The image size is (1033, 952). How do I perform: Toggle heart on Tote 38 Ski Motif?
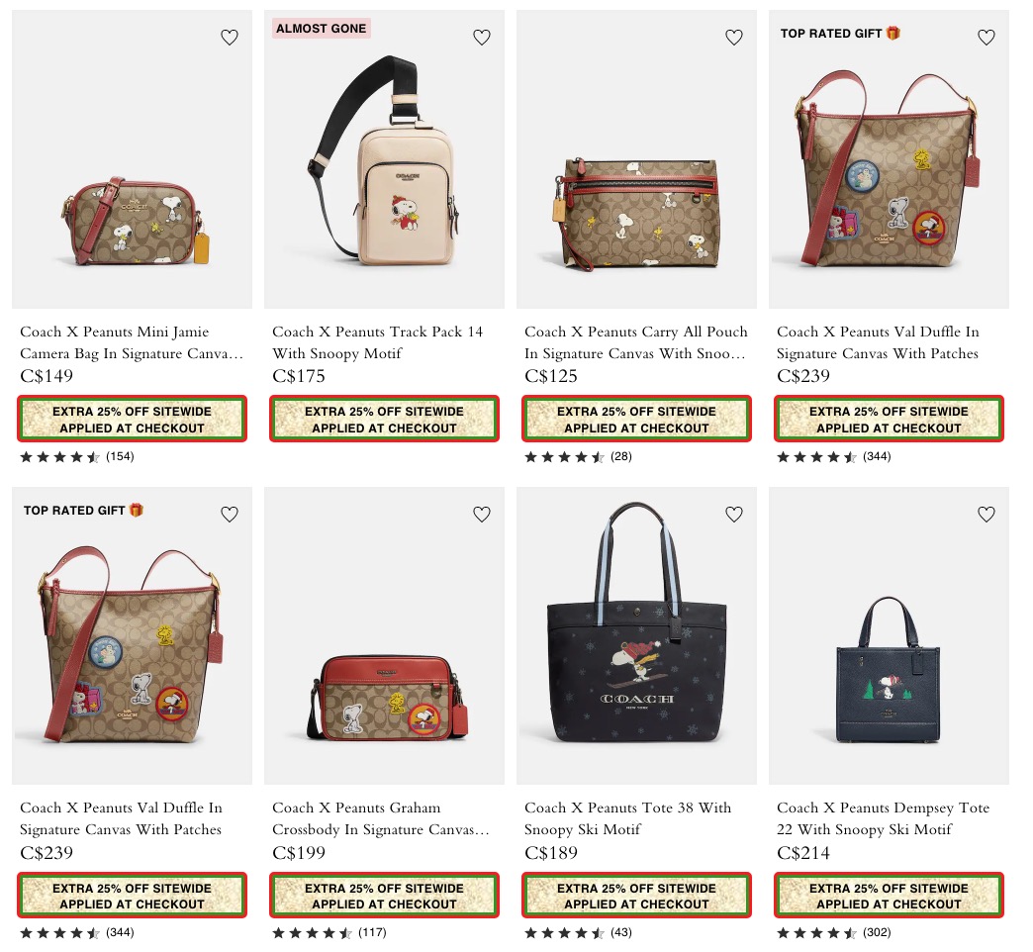point(734,514)
